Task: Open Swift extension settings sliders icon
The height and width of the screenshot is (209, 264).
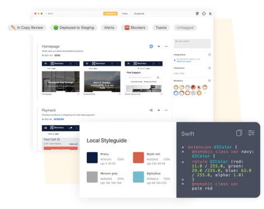Action: click(x=251, y=133)
